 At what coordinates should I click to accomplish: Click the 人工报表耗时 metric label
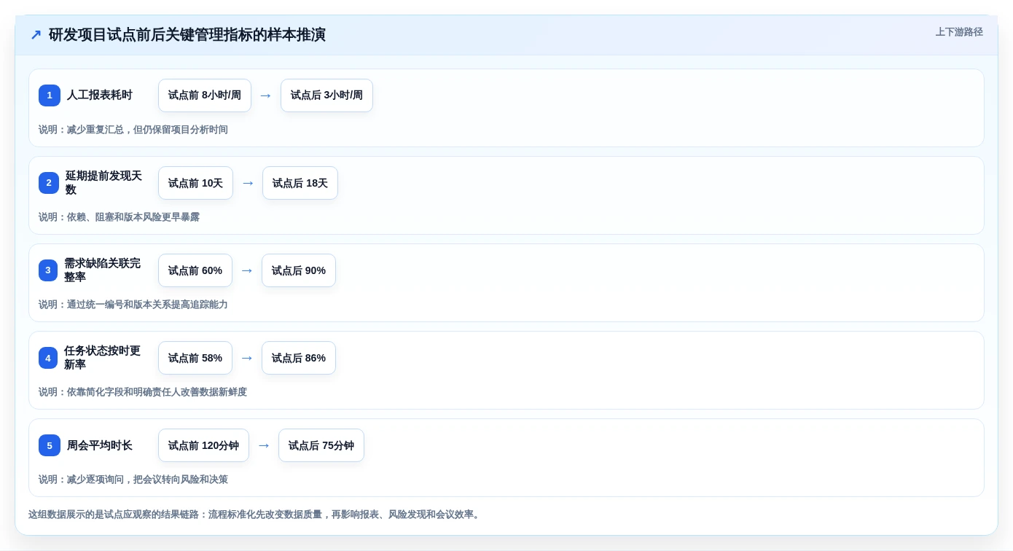pyautogui.click(x=100, y=95)
